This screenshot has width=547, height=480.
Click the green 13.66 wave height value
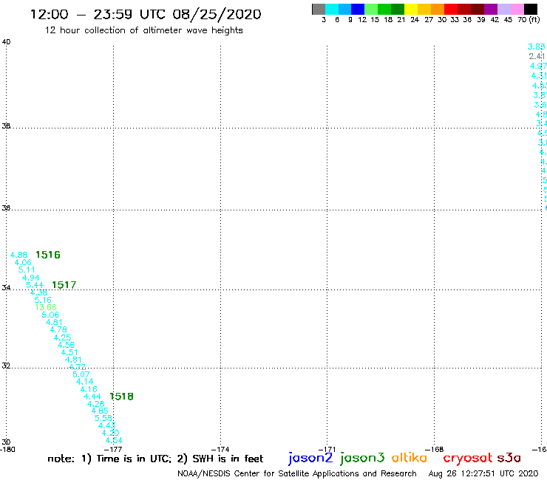46,307
